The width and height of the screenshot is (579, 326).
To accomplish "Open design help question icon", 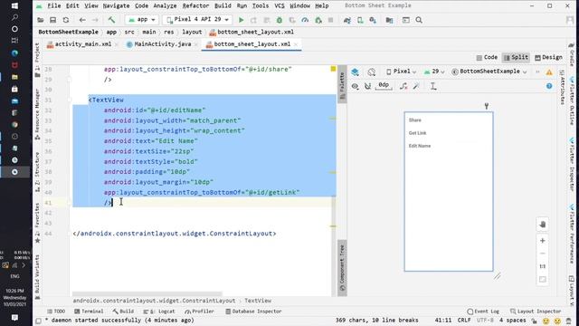I will (x=549, y=86).
